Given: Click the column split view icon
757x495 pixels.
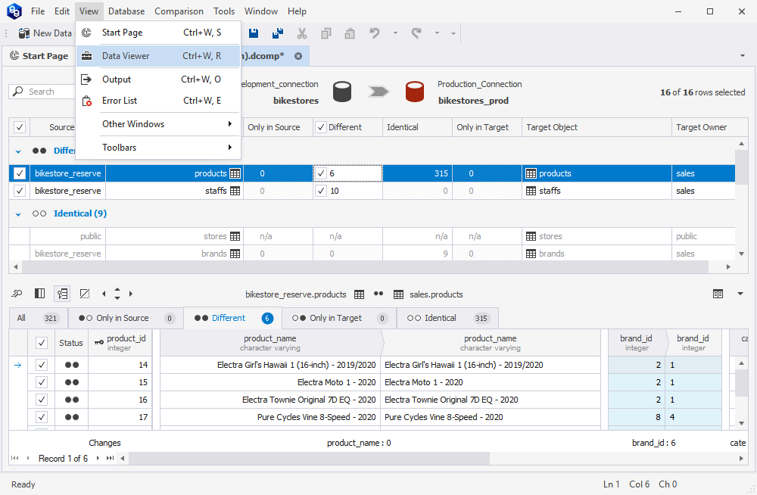Looking at the screenshot, I should pyautogui.click(x=39, y=294).
